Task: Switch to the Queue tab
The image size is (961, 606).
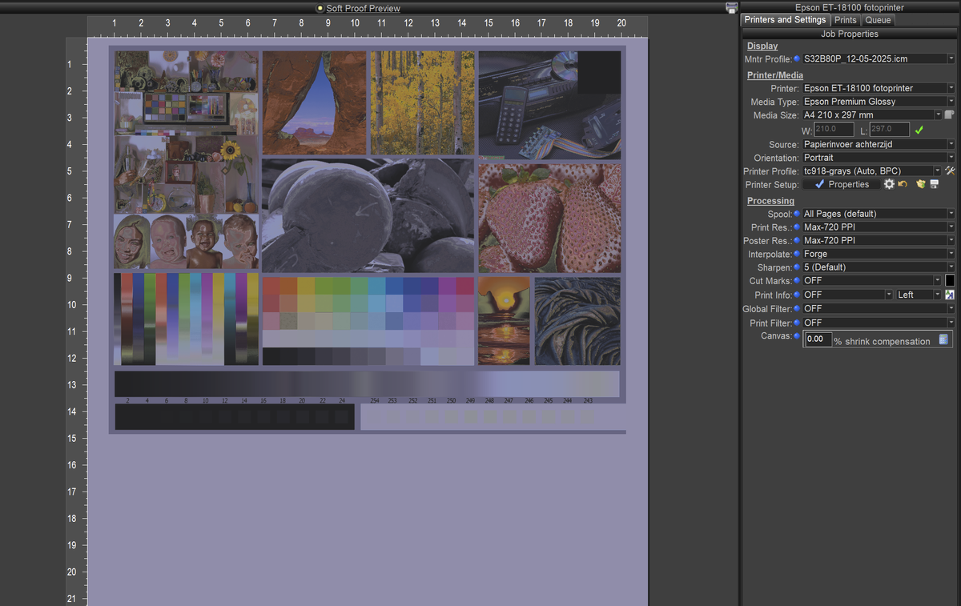Action: click(x=878, y=20)
